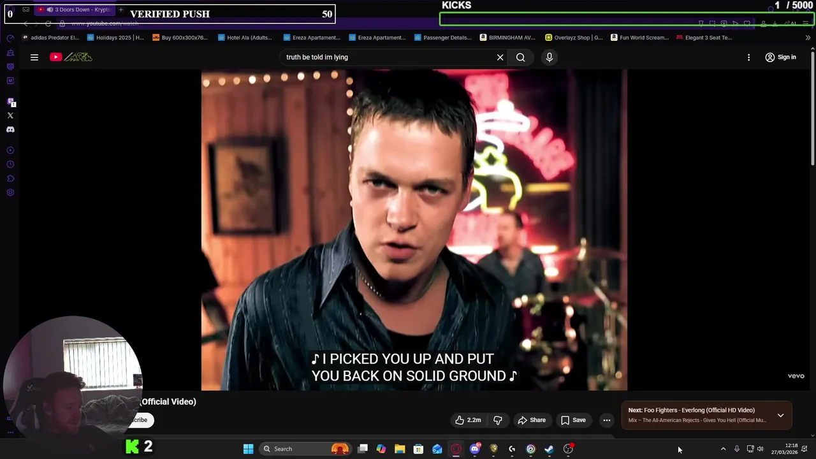Click the YouTube logo home link
The image size is (816, 459).
[71, 57]
